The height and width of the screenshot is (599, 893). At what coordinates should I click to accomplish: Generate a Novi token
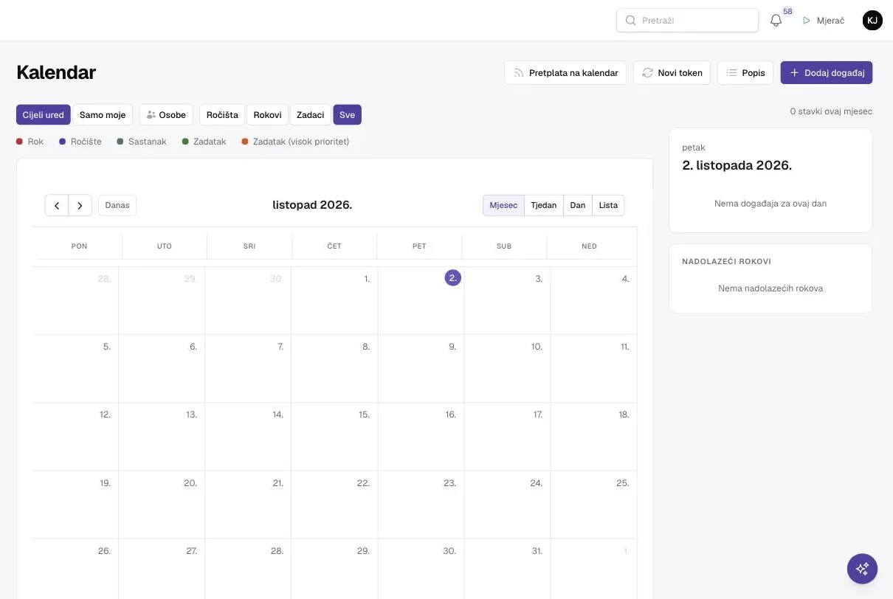coord(672,72)
